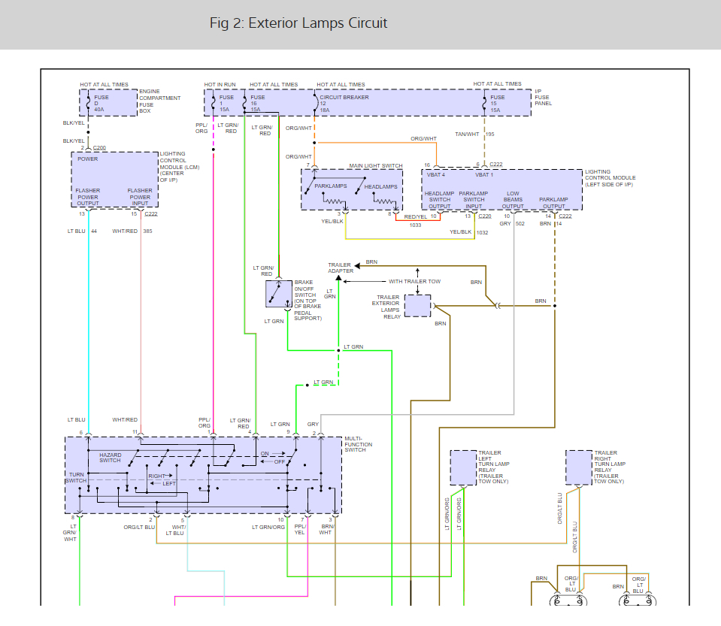Click 'RIGHT' in the turn switch
This screenshot has width=721, height=626.
(x=156, y=476)
